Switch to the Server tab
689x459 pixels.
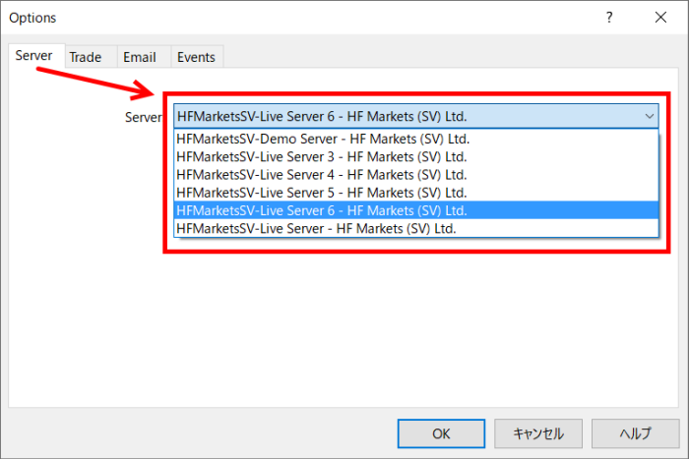click(x=34, y=56)
